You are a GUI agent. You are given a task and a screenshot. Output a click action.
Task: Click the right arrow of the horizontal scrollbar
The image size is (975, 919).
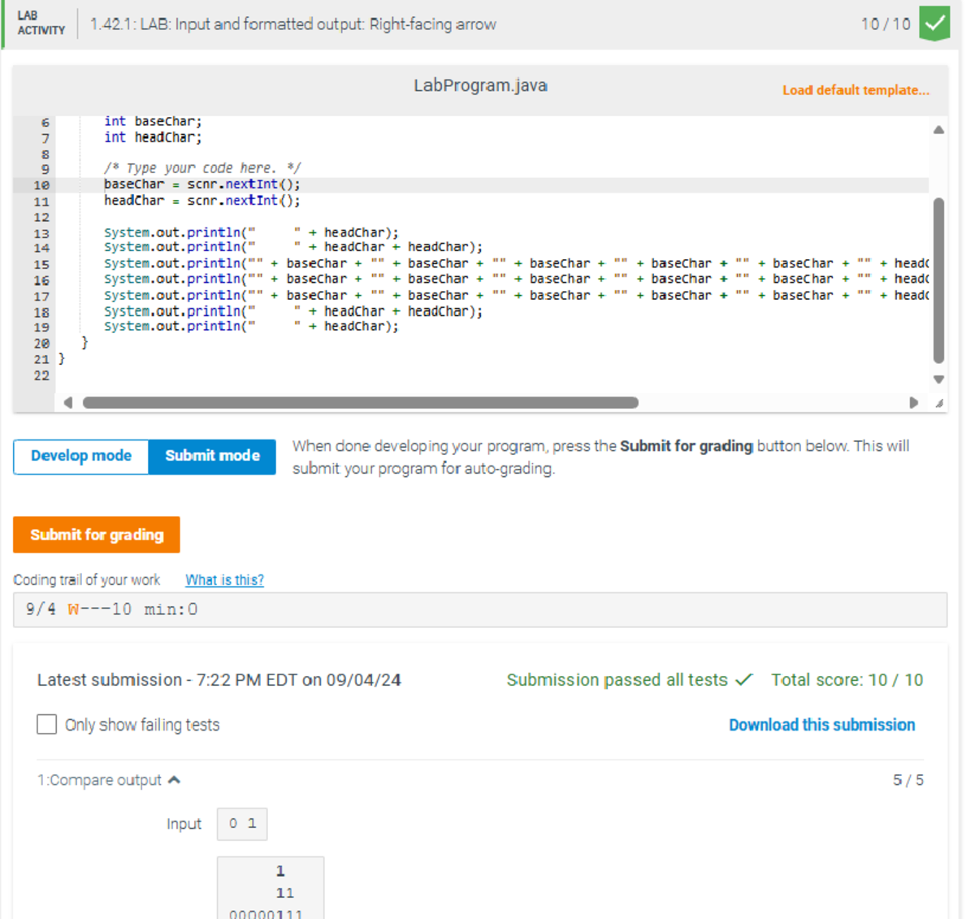coord(912,402)
